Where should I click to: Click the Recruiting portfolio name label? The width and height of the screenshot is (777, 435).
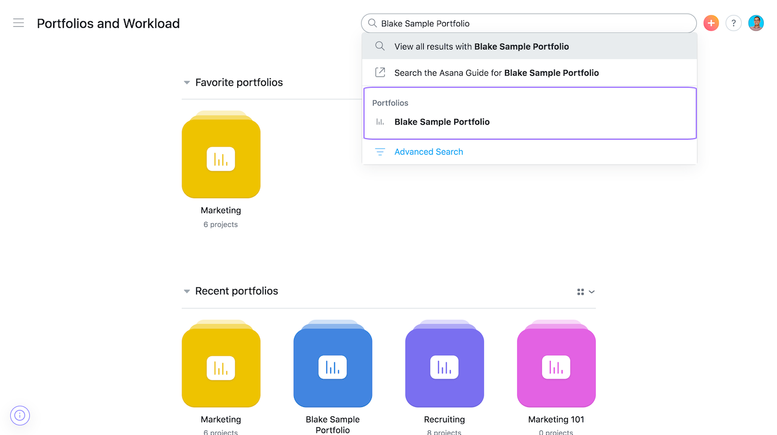click(x=445, y=419)
